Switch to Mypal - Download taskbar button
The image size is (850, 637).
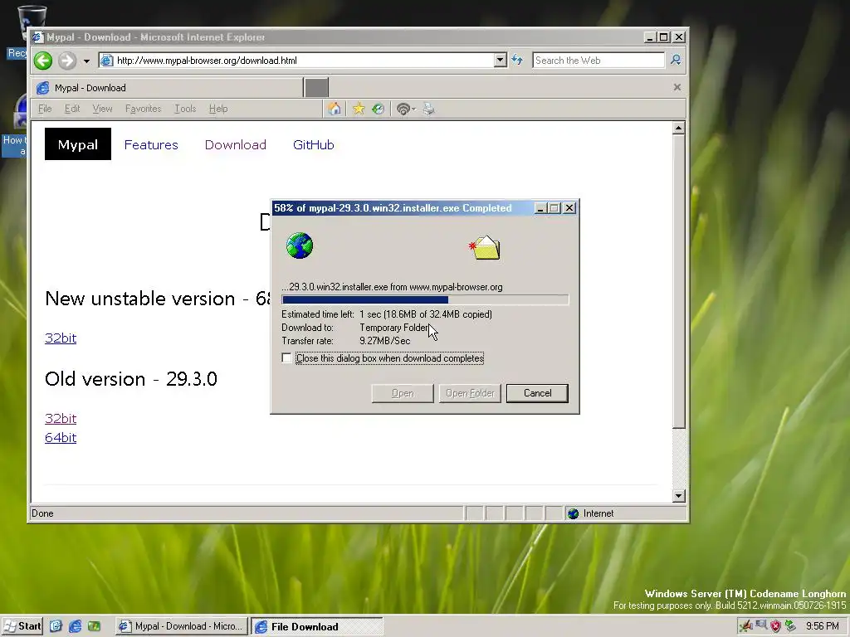[182, 626]
